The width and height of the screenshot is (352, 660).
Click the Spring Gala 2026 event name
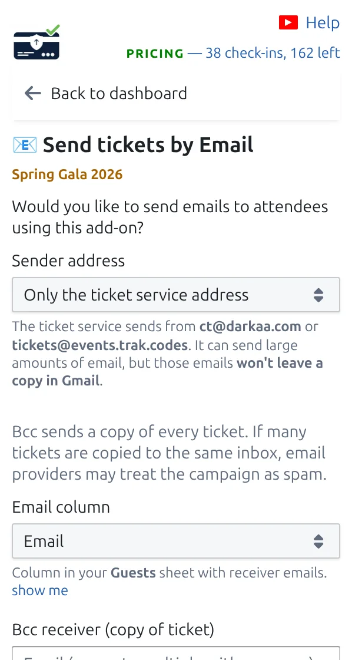click(x=67, y=174)
